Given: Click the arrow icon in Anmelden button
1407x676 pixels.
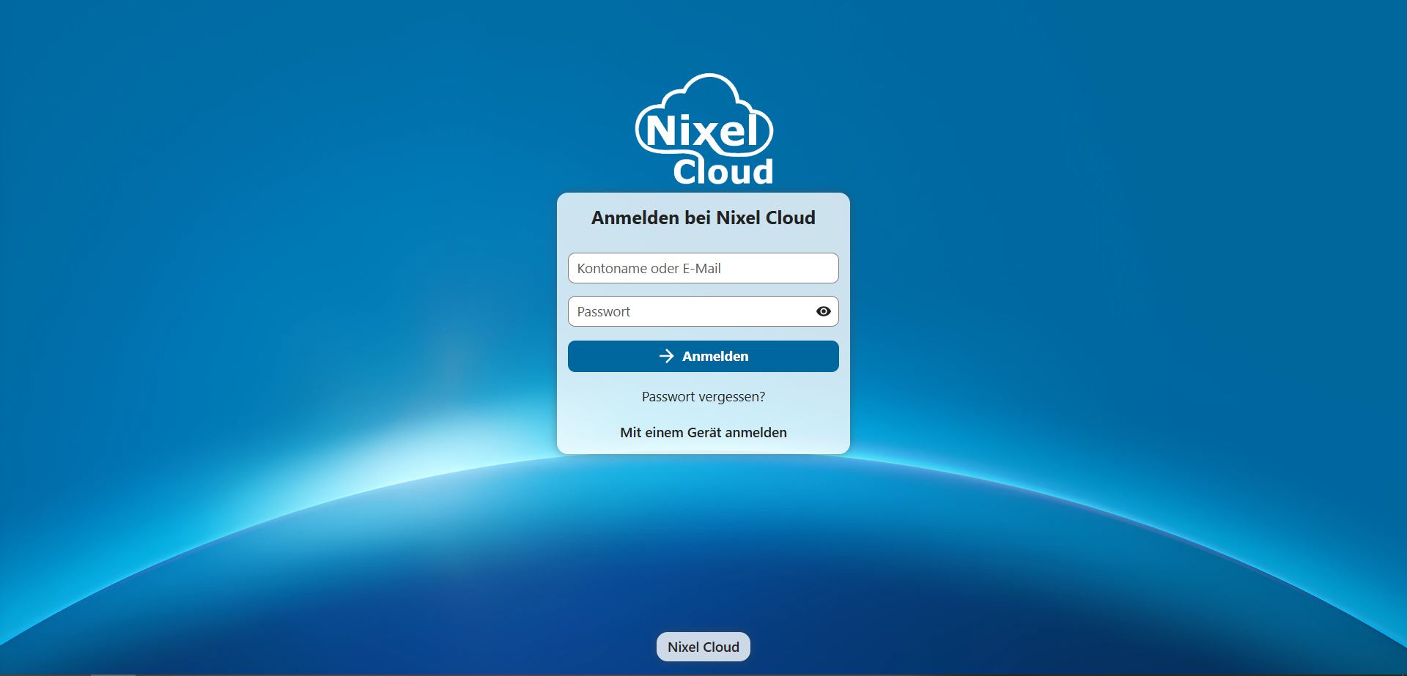Looking at the screenshot, I should pos(666,356).
